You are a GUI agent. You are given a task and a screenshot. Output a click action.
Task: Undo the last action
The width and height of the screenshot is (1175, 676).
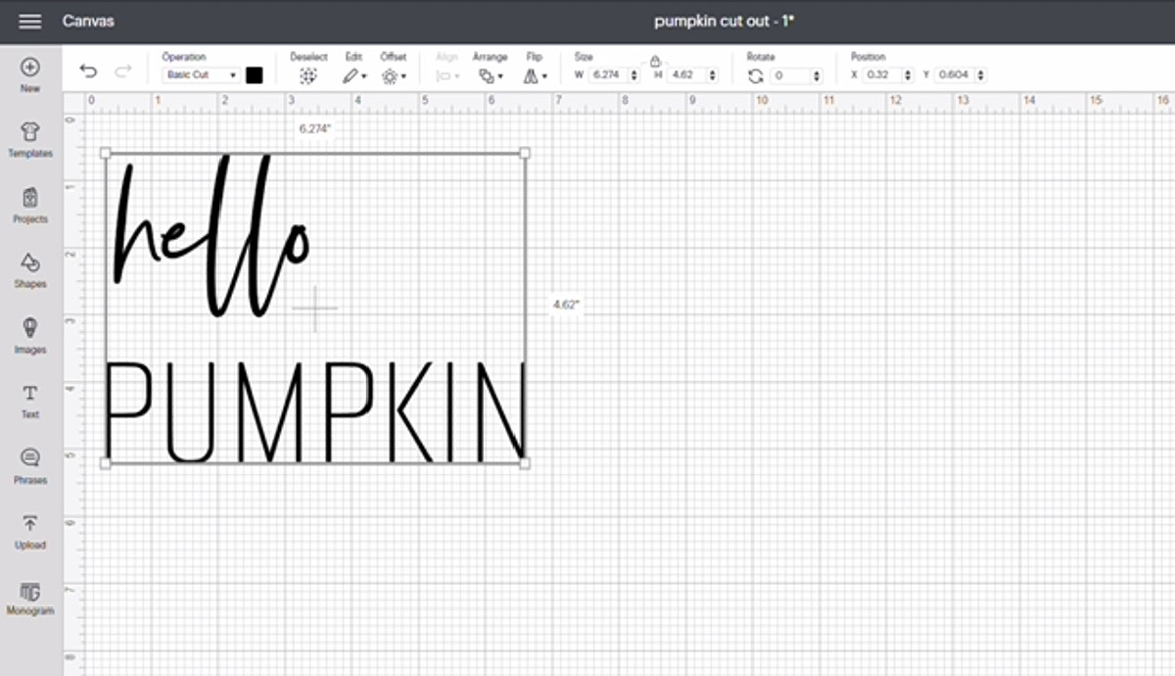[x=89, y=71]
